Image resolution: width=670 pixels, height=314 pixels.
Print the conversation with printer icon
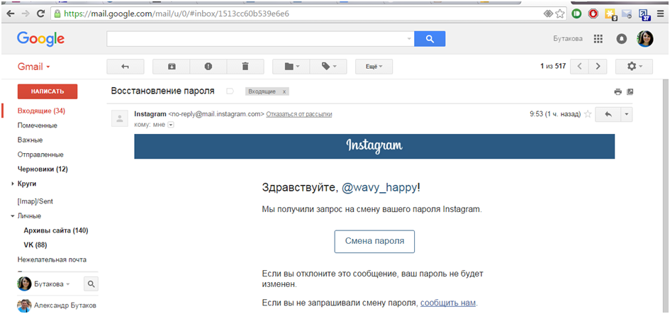click(618, 91)
